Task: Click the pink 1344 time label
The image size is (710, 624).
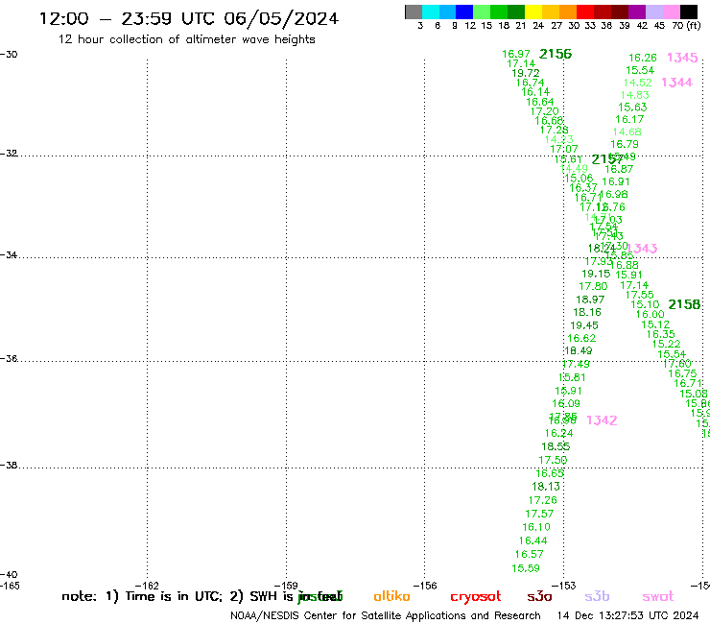Action: pyautogui.click(x=677, y=83)
